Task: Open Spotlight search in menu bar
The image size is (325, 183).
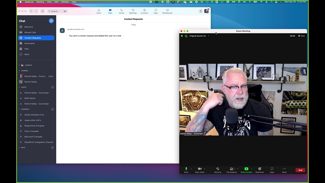Action: [x=271, y=2]
